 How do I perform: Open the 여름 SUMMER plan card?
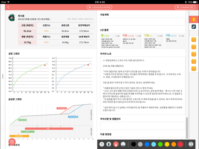[132, 41]
